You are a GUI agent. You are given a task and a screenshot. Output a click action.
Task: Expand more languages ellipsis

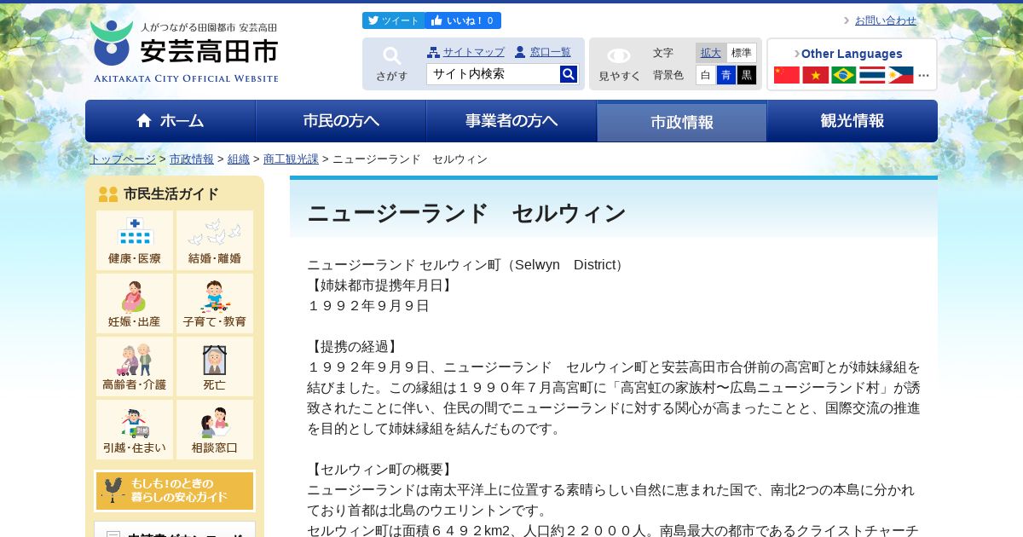pyautogui.click(x=924, y=76)
